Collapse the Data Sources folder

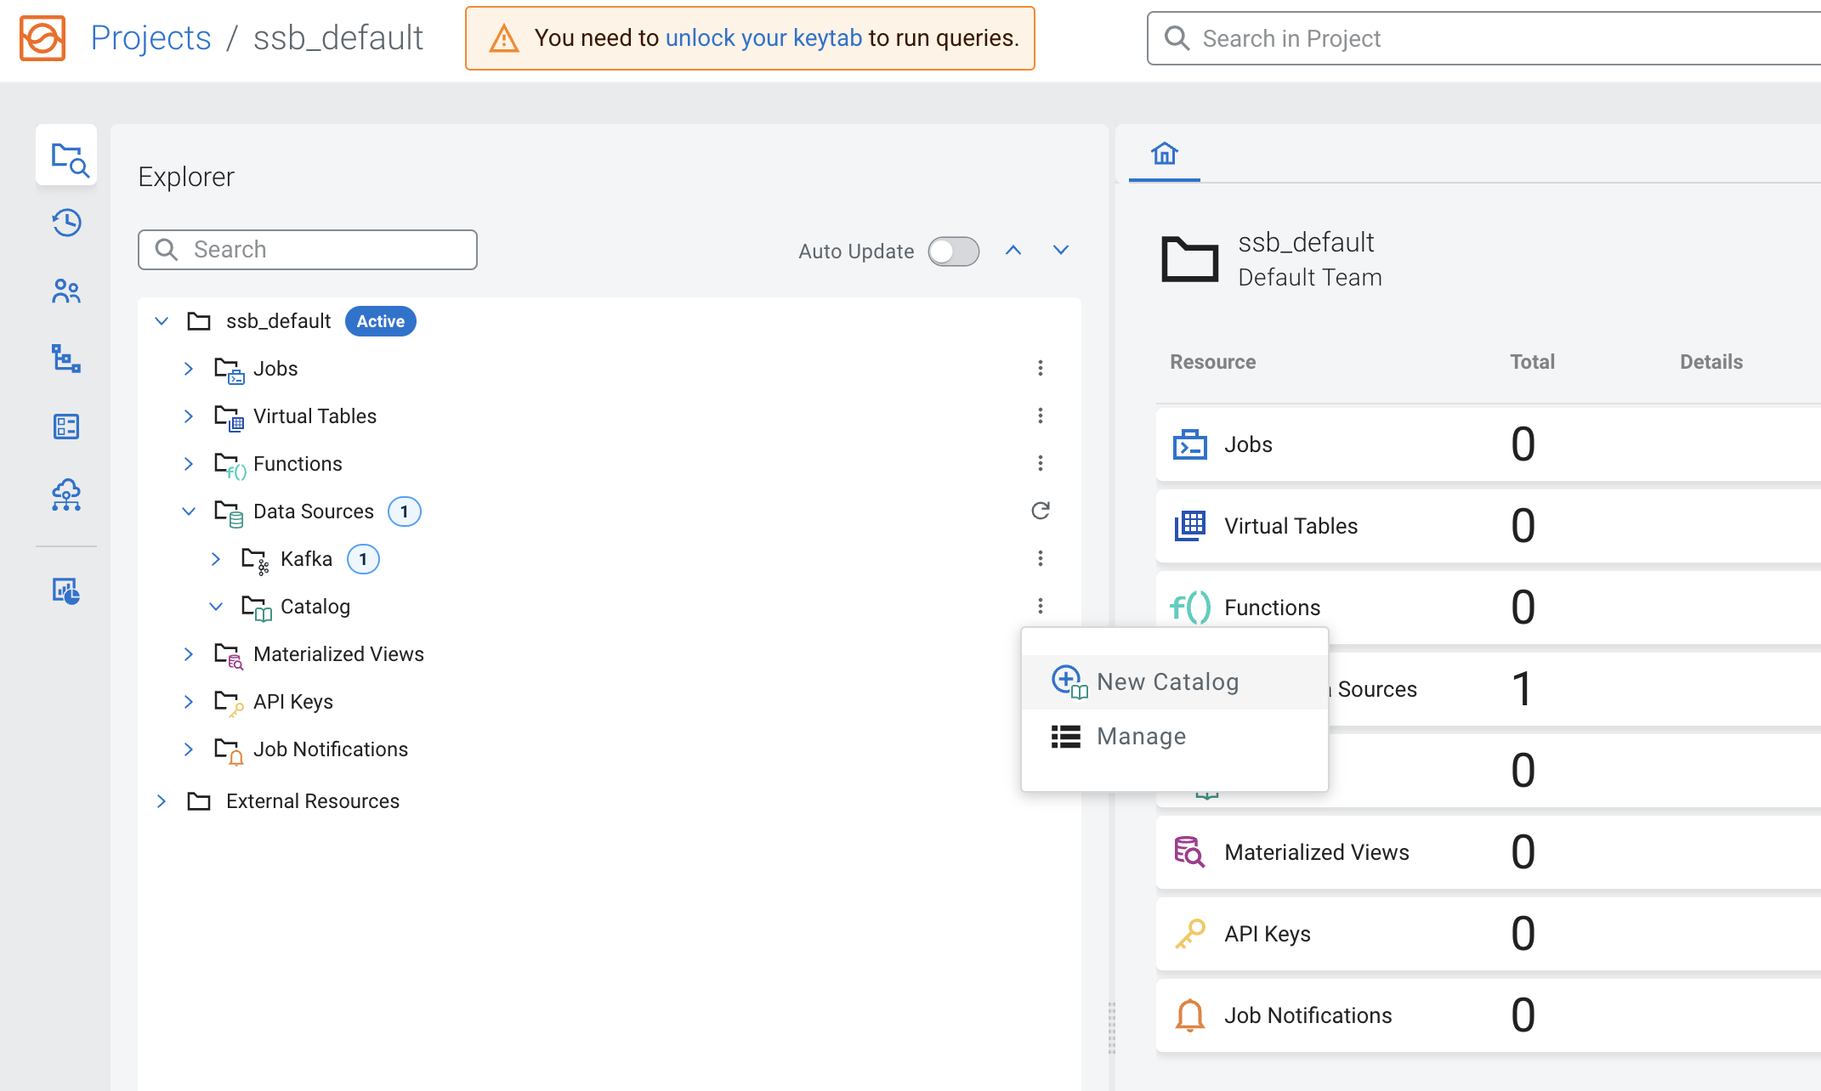[189, 512]
